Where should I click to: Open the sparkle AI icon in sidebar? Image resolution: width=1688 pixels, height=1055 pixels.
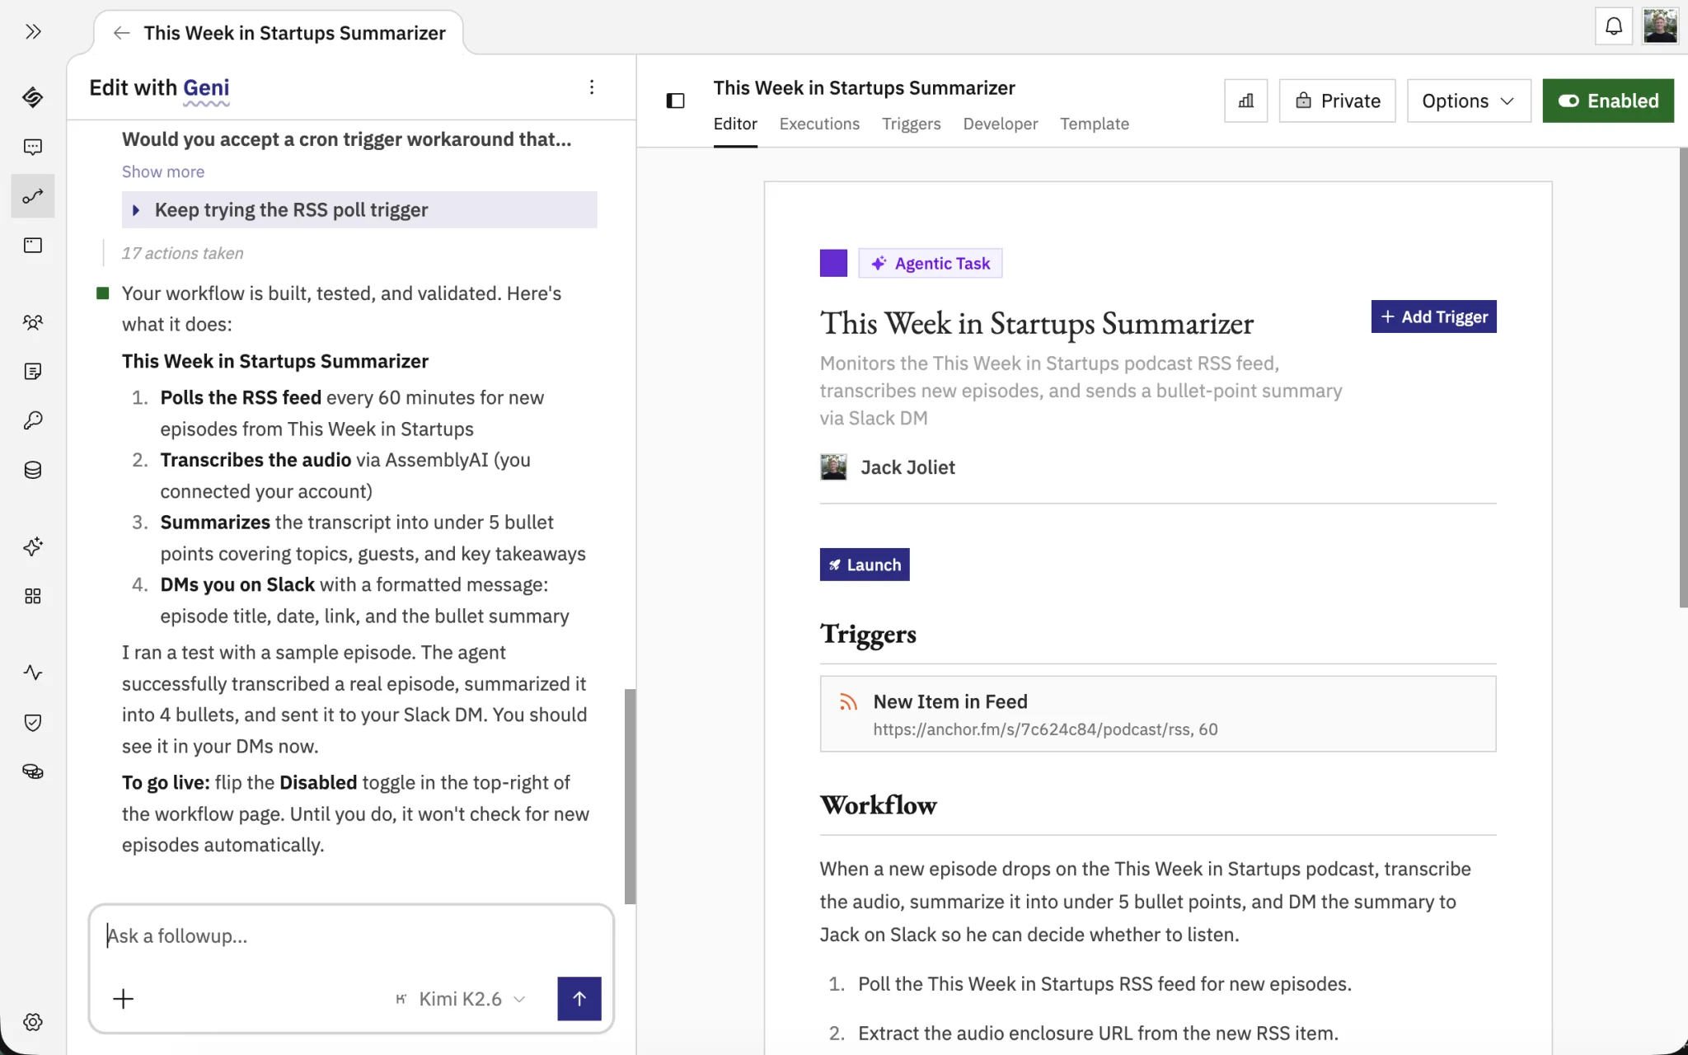[x=33, y=546]
